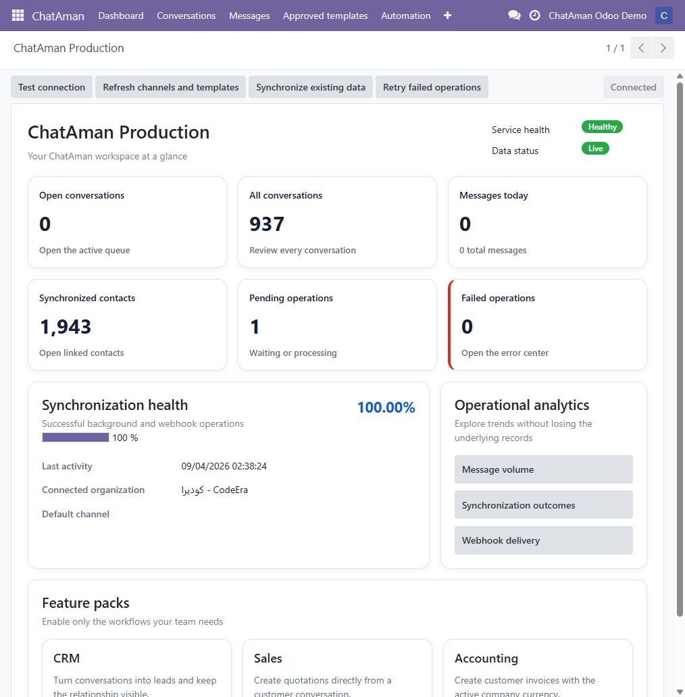
Task: Open the conversations chat bubble icon
Action: 514,16
